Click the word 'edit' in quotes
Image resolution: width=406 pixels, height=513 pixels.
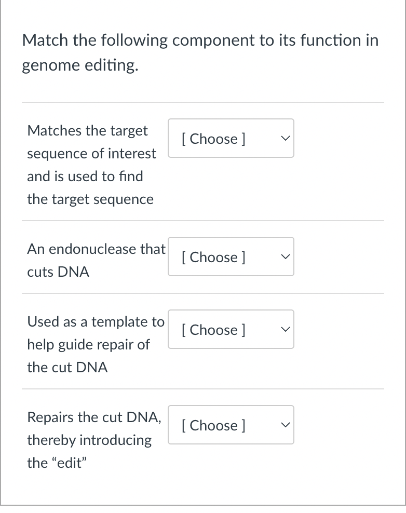click(64, 463)
